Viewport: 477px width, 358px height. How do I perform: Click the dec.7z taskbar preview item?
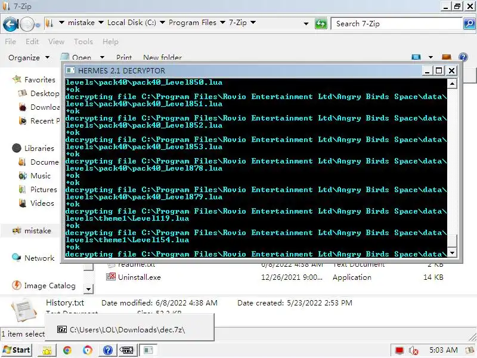pyautogui.click(x=129, y=329)
